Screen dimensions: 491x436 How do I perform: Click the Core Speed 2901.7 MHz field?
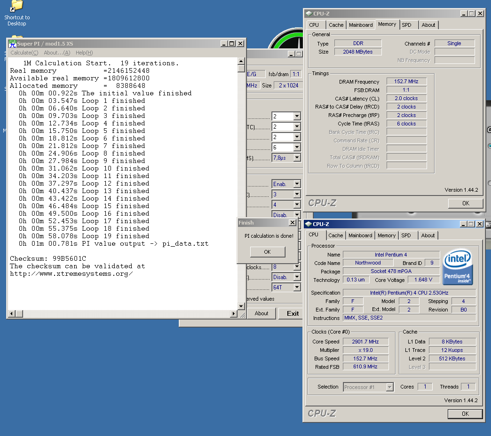pos(365,342)
